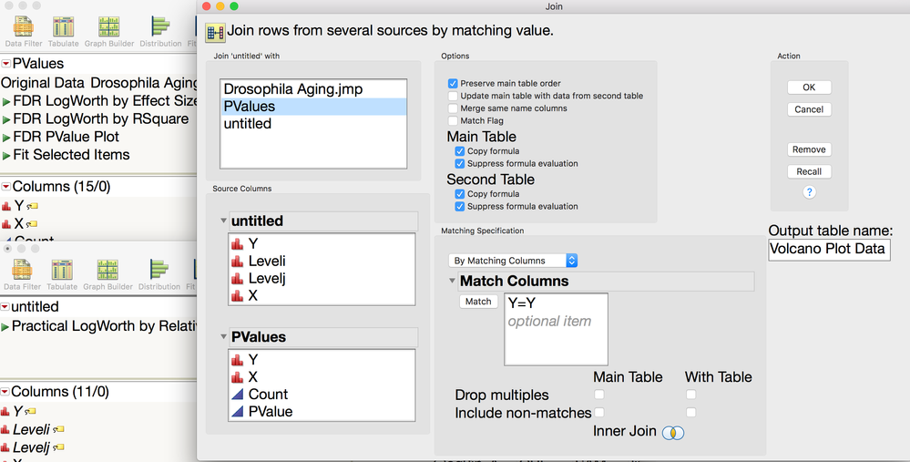Click the Output table name field

[829, 249]
